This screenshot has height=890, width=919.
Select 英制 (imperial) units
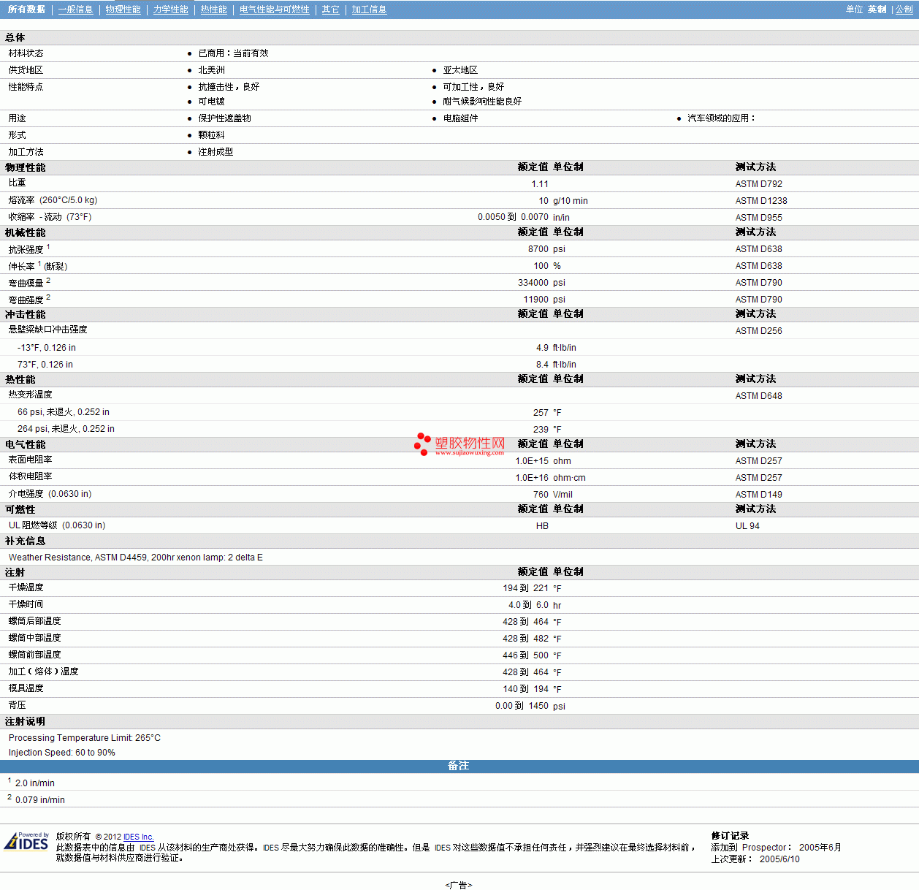click(x=877, y=9)
